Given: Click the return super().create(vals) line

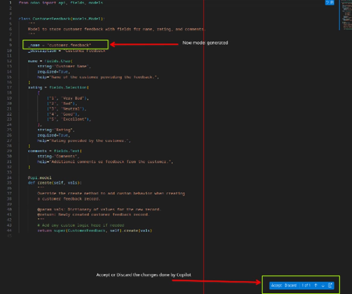Looking at the screenshot, I should click(x=94, y=231).
